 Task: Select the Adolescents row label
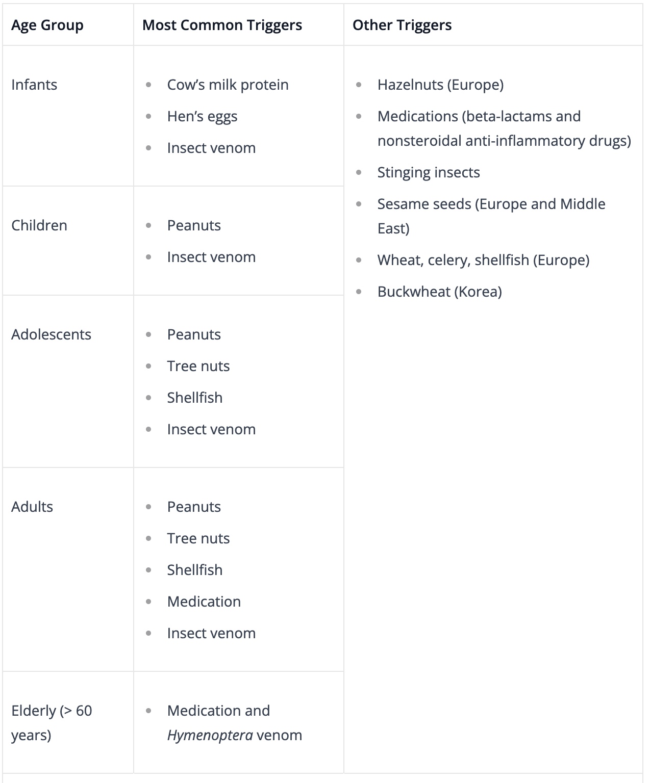[x=51, y=334]
